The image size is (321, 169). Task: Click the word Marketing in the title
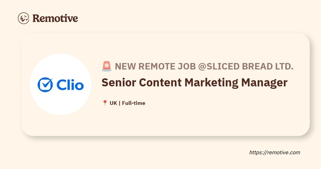tap(211, 83)
